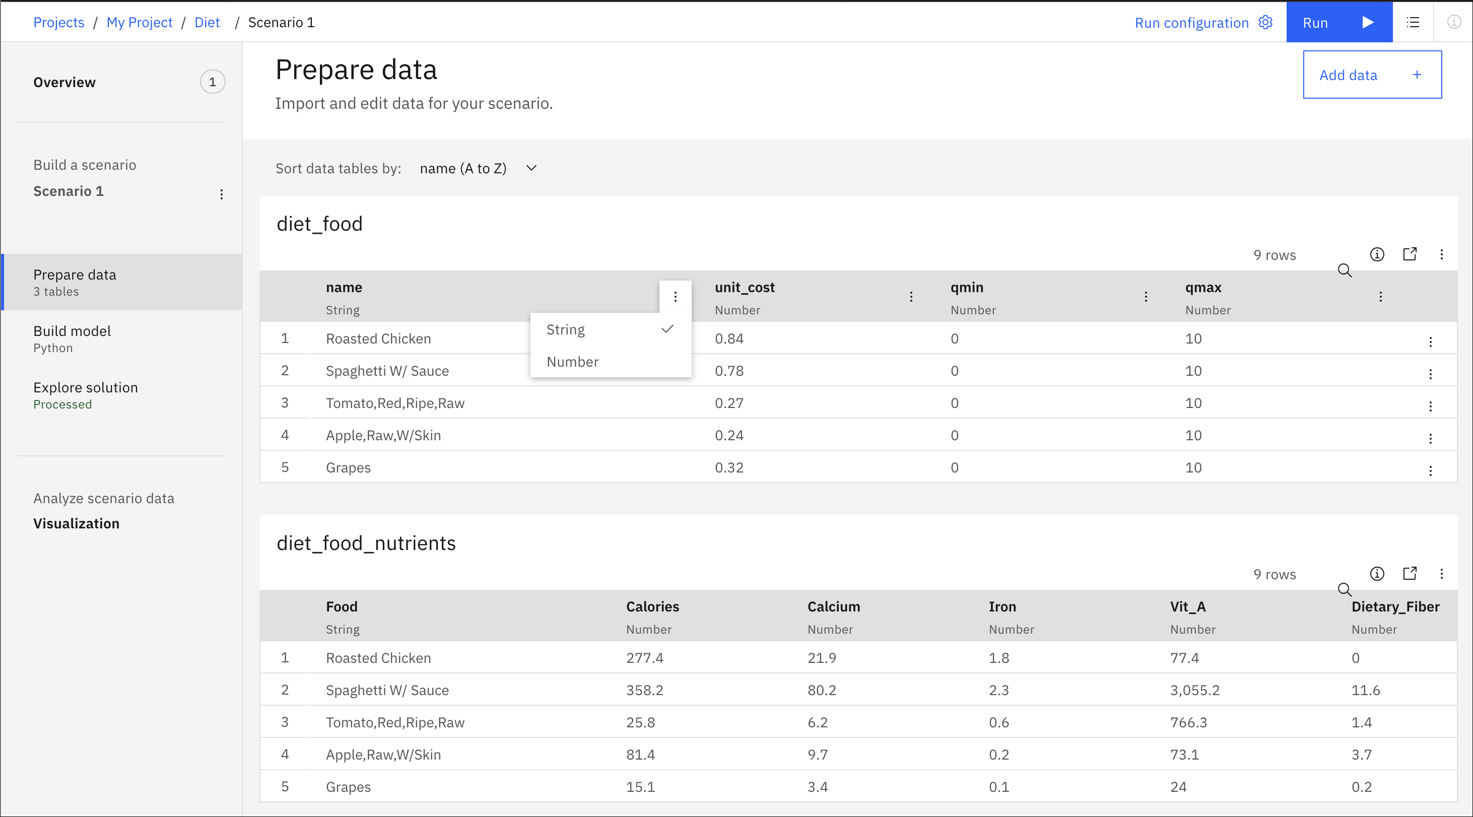Show info for diet_food table
Image resolution: width=1473 pixels, height=817 pixels.
point(1377,254)
